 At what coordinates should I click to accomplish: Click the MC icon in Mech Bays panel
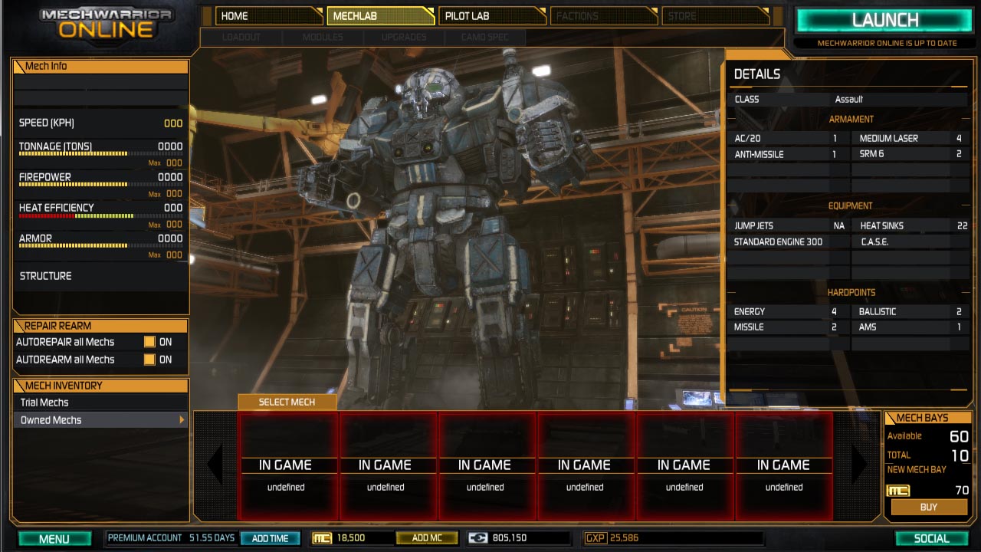(897, 491)
